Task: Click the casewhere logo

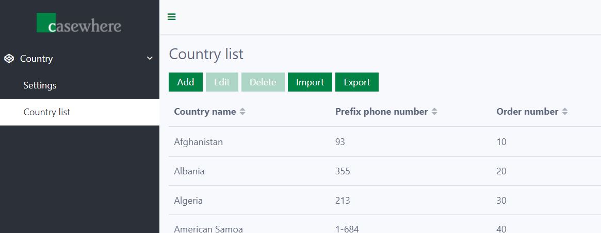Action: [x=79, y=23]
